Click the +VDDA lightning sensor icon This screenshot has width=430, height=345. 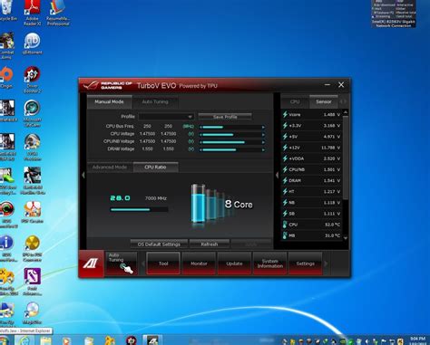coord(285,158)
